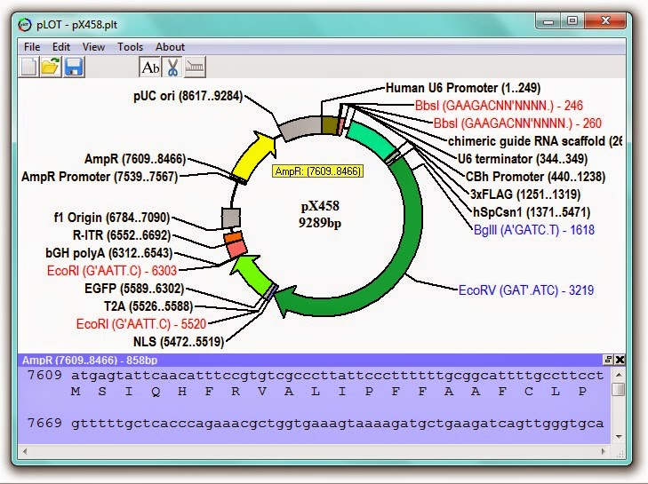Click the bGH polyA (6312..6543) label
Viewport: 648px width, 484px height.
(x=109, y=253)
